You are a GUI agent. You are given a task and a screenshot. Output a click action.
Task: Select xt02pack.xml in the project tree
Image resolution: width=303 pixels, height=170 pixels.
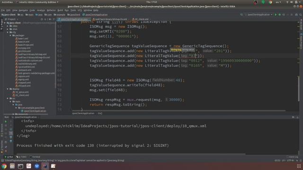pyautogui.click(x=23, y=86)
